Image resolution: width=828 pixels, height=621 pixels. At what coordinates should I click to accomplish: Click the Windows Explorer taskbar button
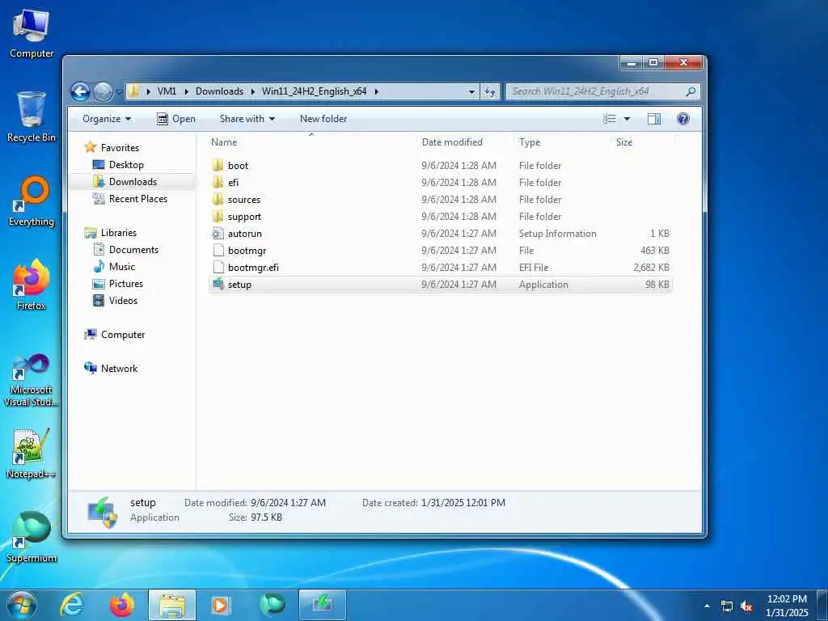click(172, 605)
